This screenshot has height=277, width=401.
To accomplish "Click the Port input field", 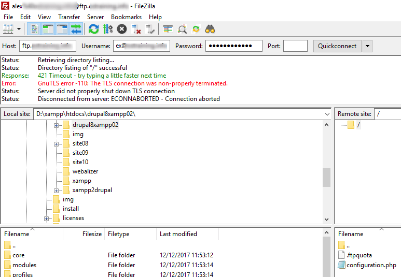I will [x=295, y=46].
